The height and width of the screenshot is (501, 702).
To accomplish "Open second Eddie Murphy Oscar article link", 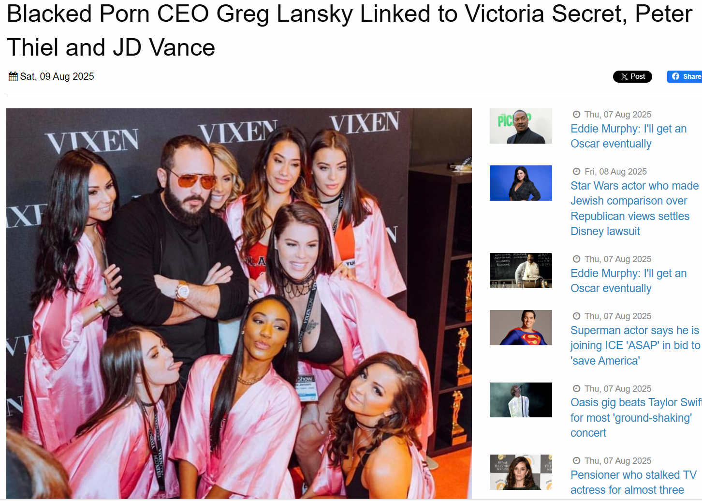I will [629, 281].
